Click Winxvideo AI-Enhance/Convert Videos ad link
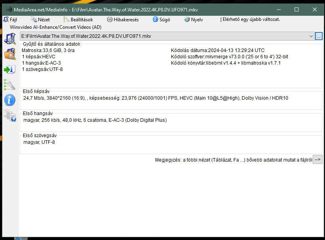Image resolution: width=325 pixels, height=240 pixels. [56, 27]
